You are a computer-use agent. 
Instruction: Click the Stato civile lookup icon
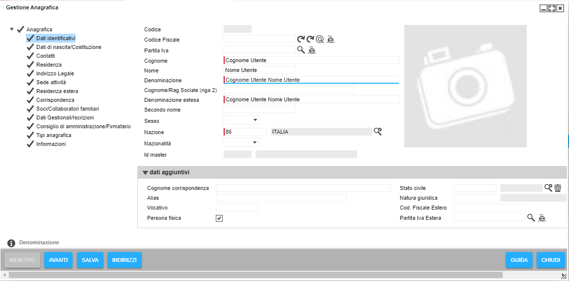point(548,187)
